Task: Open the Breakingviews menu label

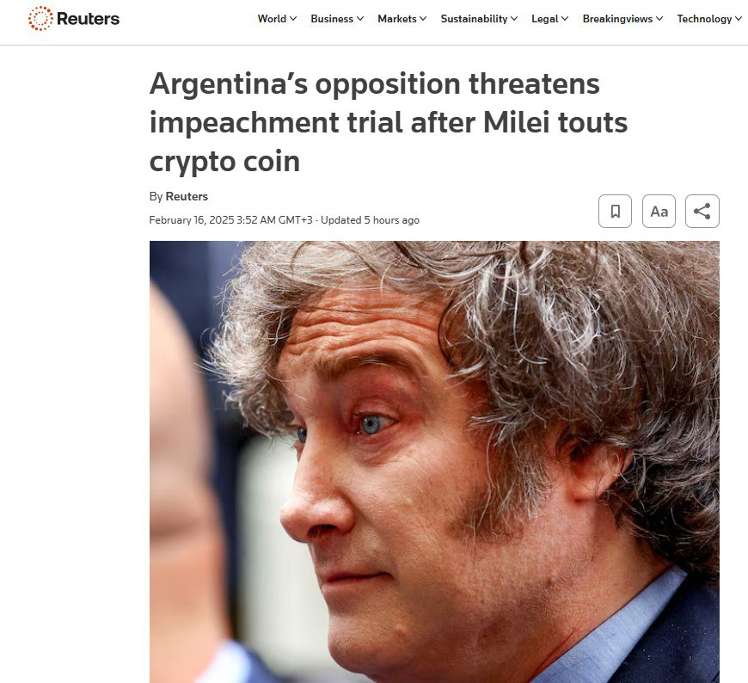Action: click(618, 19)
